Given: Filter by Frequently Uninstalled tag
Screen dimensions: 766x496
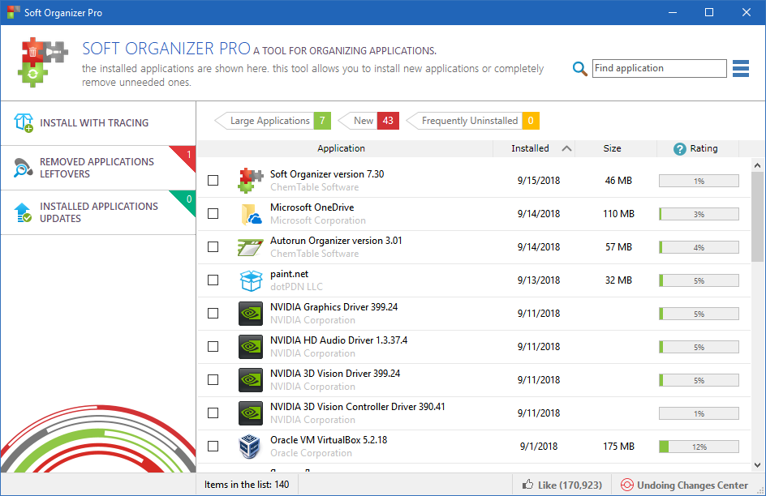Looking at the screenshot, I should point(473,121).
